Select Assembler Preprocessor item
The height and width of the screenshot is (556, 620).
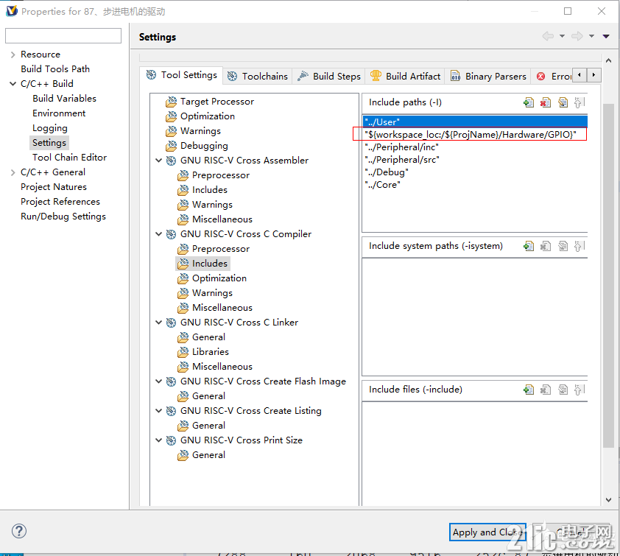221,175
